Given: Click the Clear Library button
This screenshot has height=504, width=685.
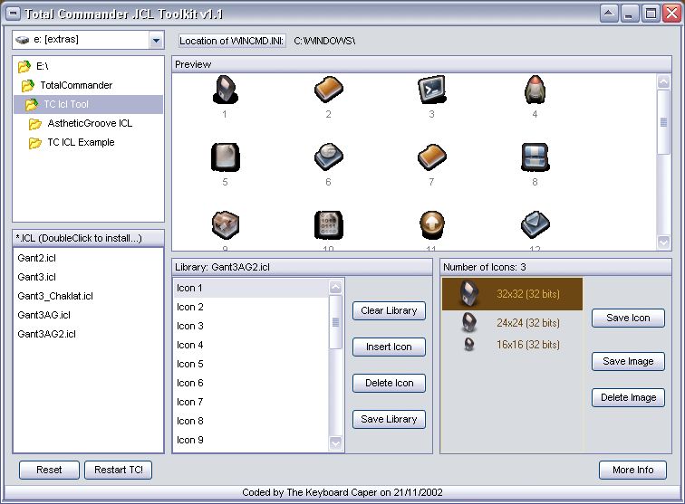Looking at the screenshot, I should (389, 310).
